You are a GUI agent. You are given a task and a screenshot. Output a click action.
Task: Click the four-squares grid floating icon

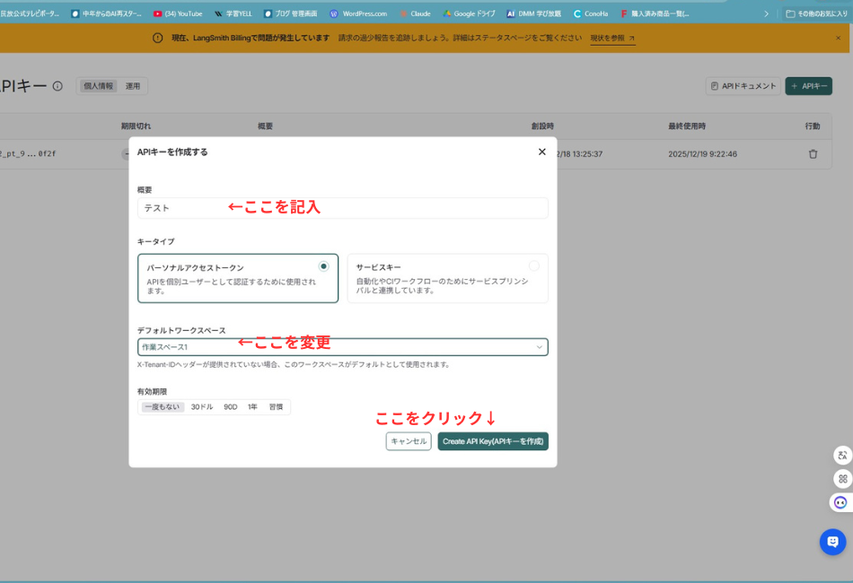tap(841, 479)
